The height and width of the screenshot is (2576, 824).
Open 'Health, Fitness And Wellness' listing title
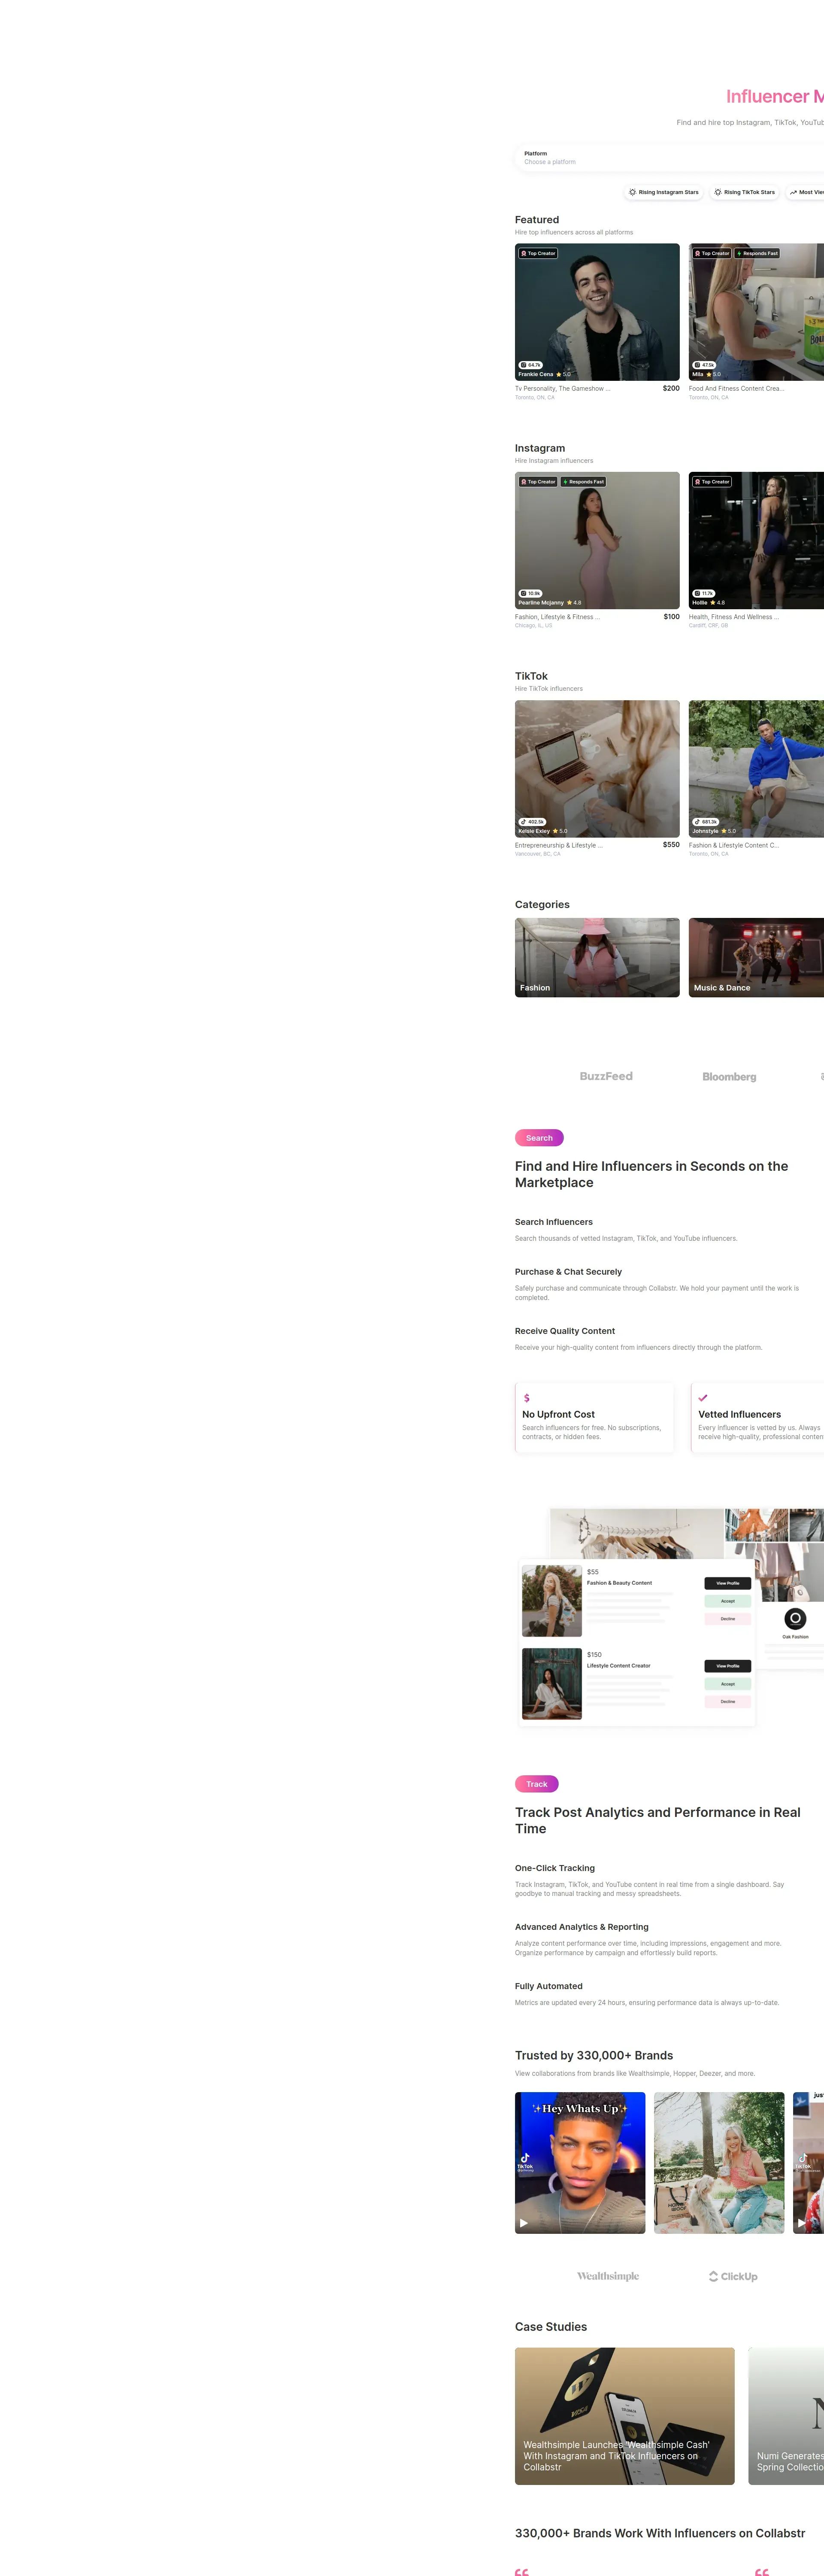[734, 617]
